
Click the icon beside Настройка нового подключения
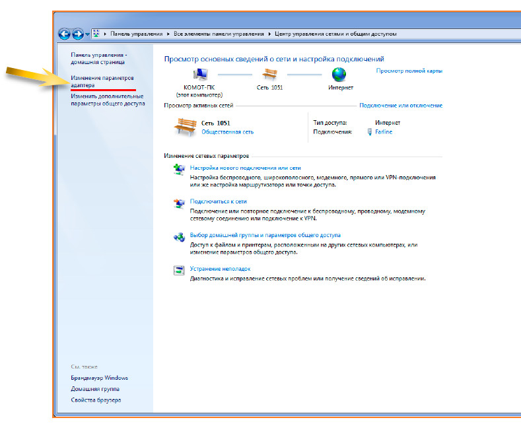179,170
